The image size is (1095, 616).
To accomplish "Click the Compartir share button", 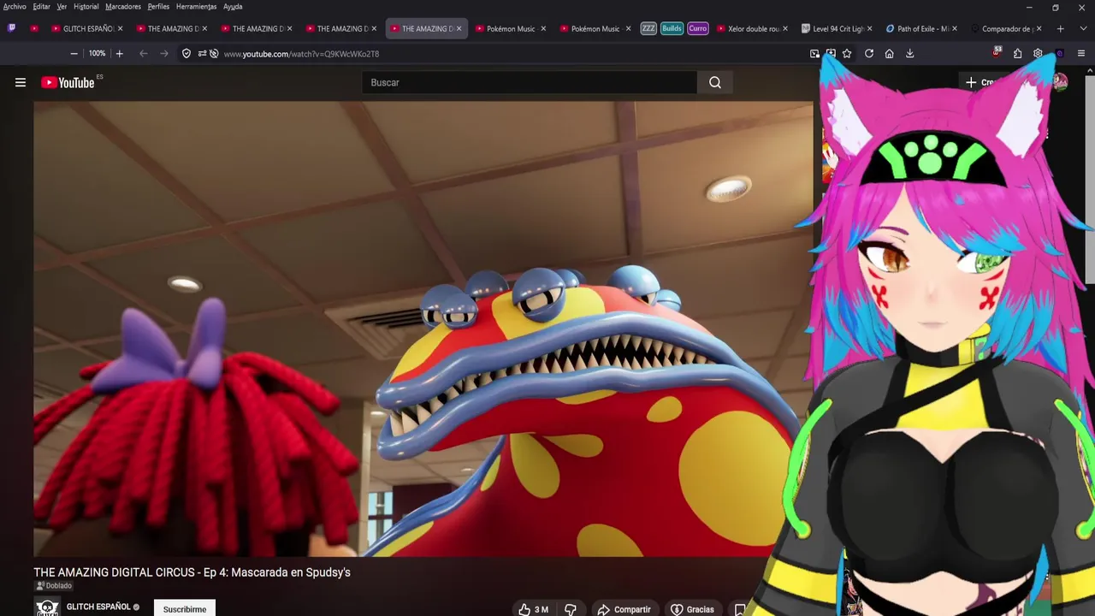I will pos(624,609).
